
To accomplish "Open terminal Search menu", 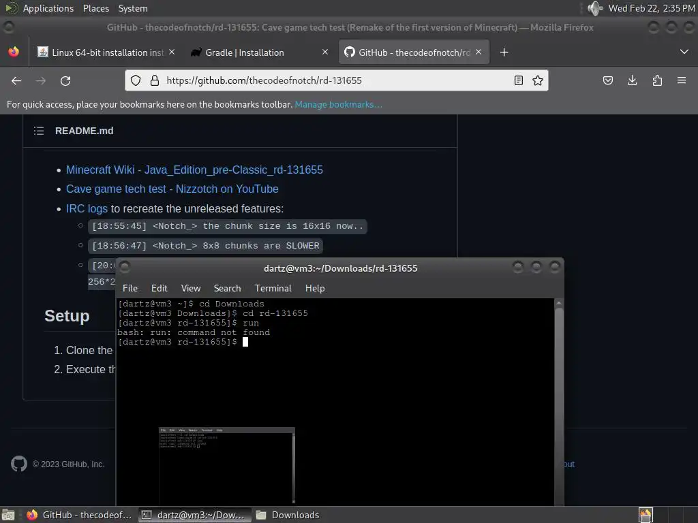I will (227, 288).
